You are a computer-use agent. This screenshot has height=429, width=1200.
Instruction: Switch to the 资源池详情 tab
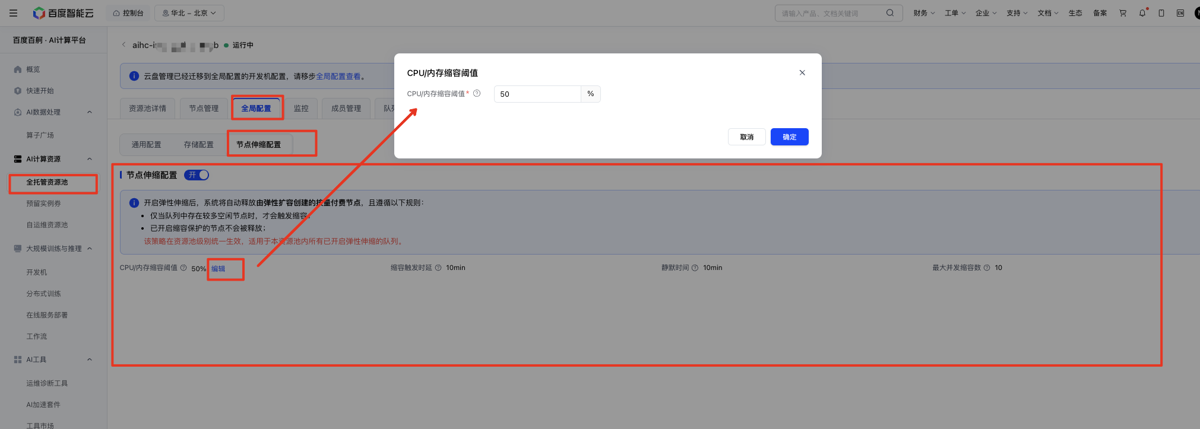tap(147, 109)
